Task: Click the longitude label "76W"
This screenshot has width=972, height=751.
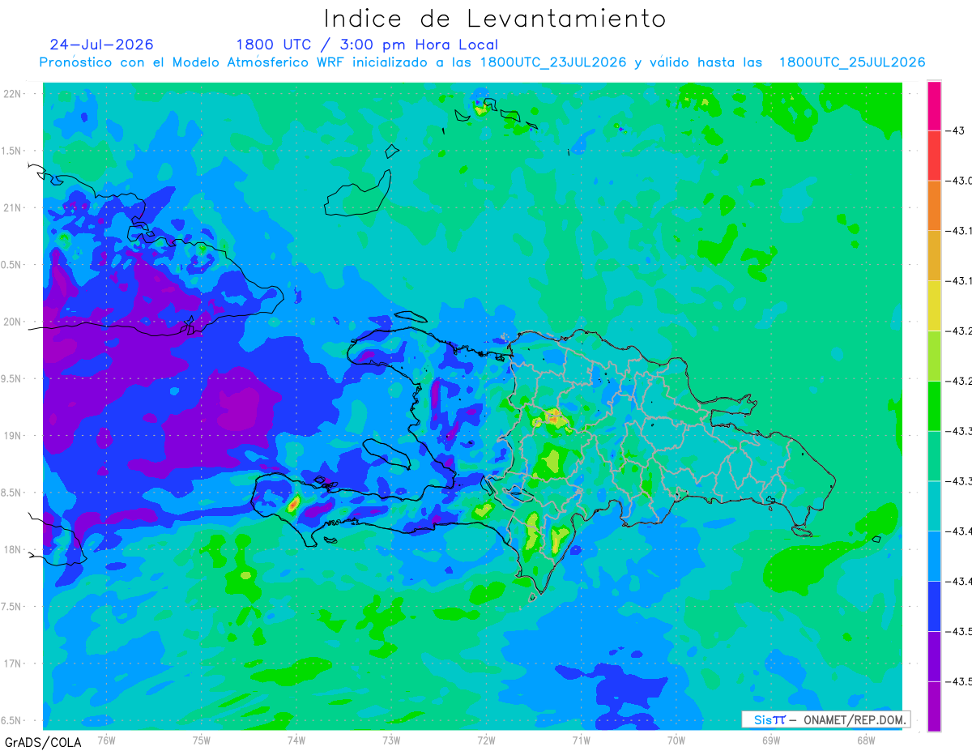Action: [x=106, y=740]
